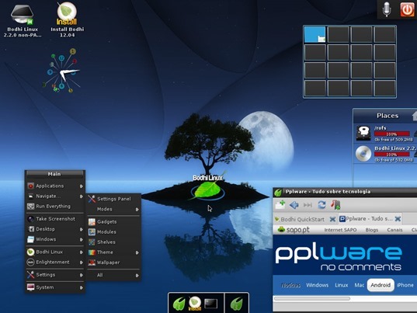
Task: Click the forward arrow in browser toolbar
Action: tap(308, 205)
